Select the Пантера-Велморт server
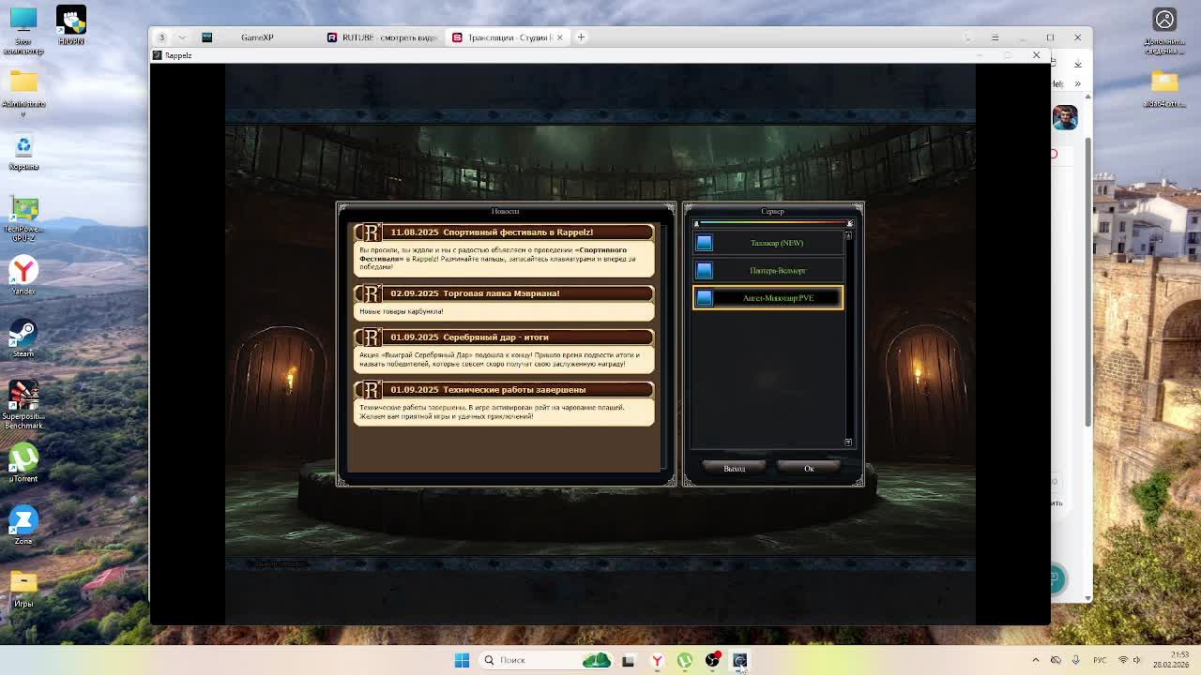The width and height of the screenshot is (1201, 675). (x=768, y=271)
